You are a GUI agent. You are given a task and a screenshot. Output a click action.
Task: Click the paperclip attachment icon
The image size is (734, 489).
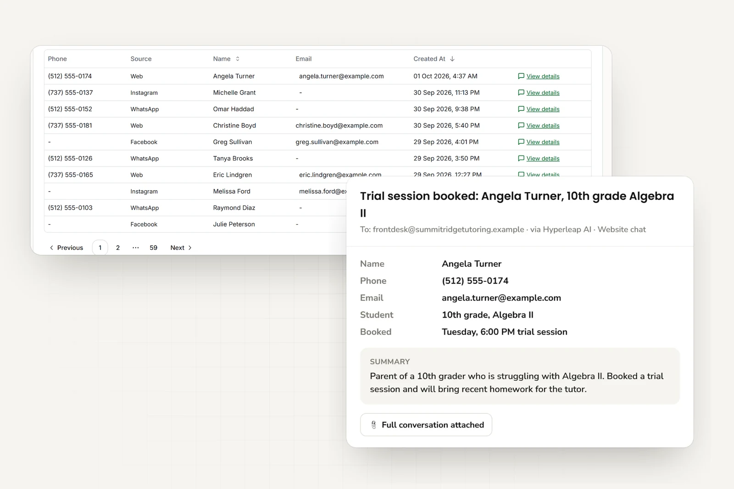[373, 425]
